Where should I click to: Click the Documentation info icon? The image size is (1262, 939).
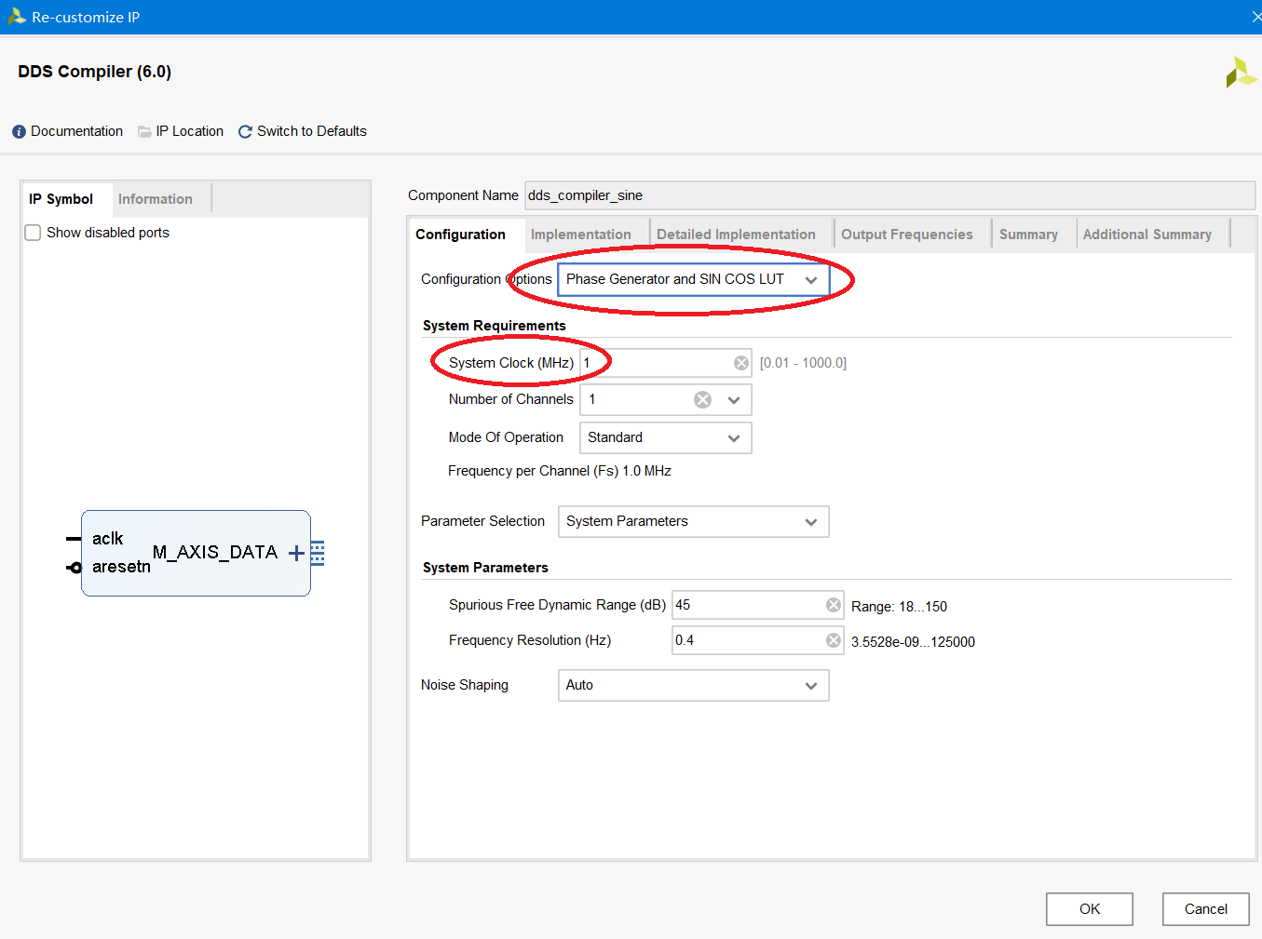pos(19,132)
